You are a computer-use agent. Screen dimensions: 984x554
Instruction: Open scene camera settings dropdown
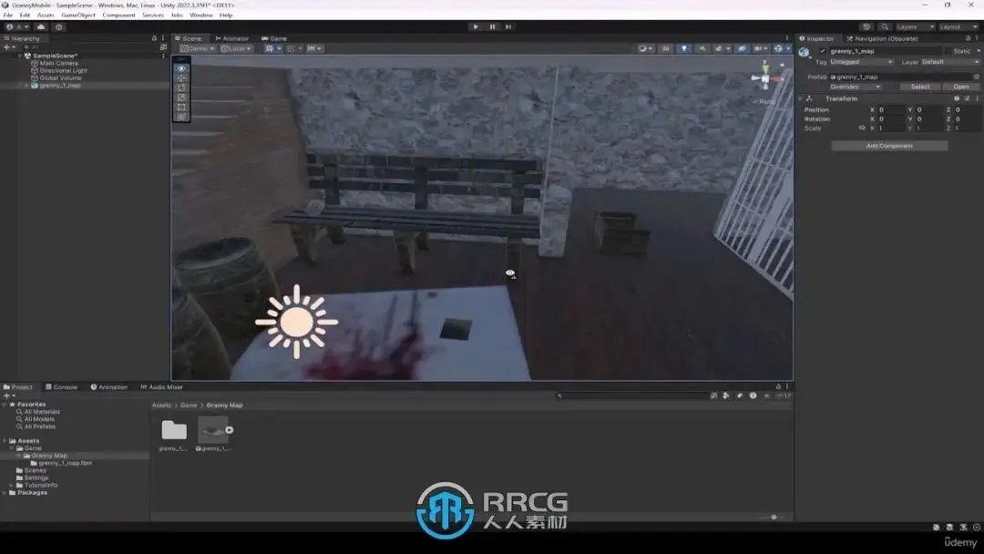point(761,48)
